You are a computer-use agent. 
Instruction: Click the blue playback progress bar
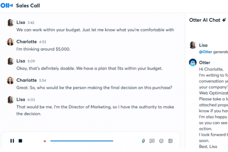(x=81, y=141)
